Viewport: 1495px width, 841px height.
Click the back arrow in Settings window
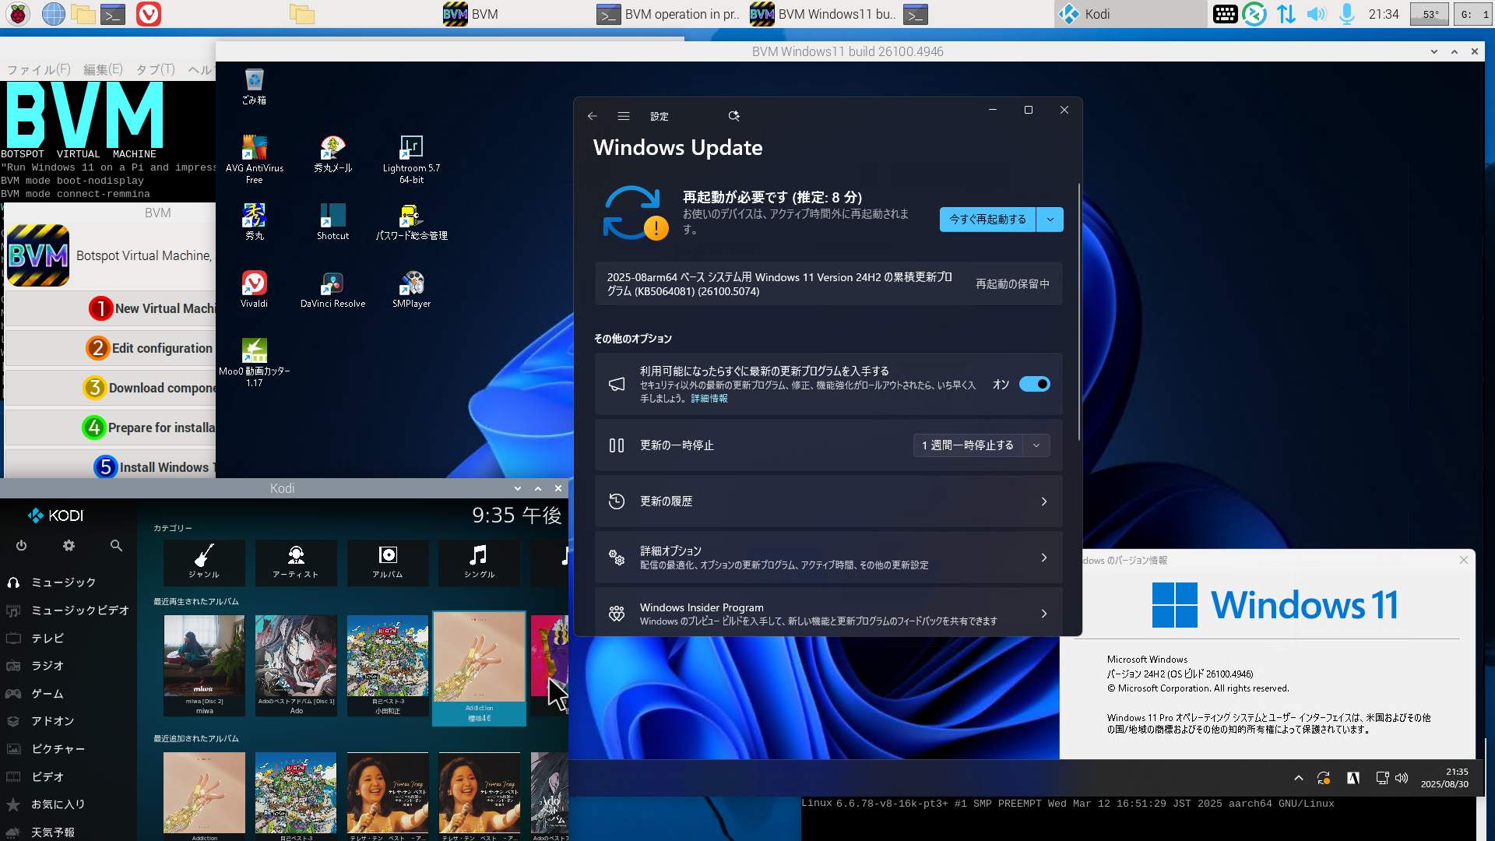pyautogui.click(x=593, y=116)
